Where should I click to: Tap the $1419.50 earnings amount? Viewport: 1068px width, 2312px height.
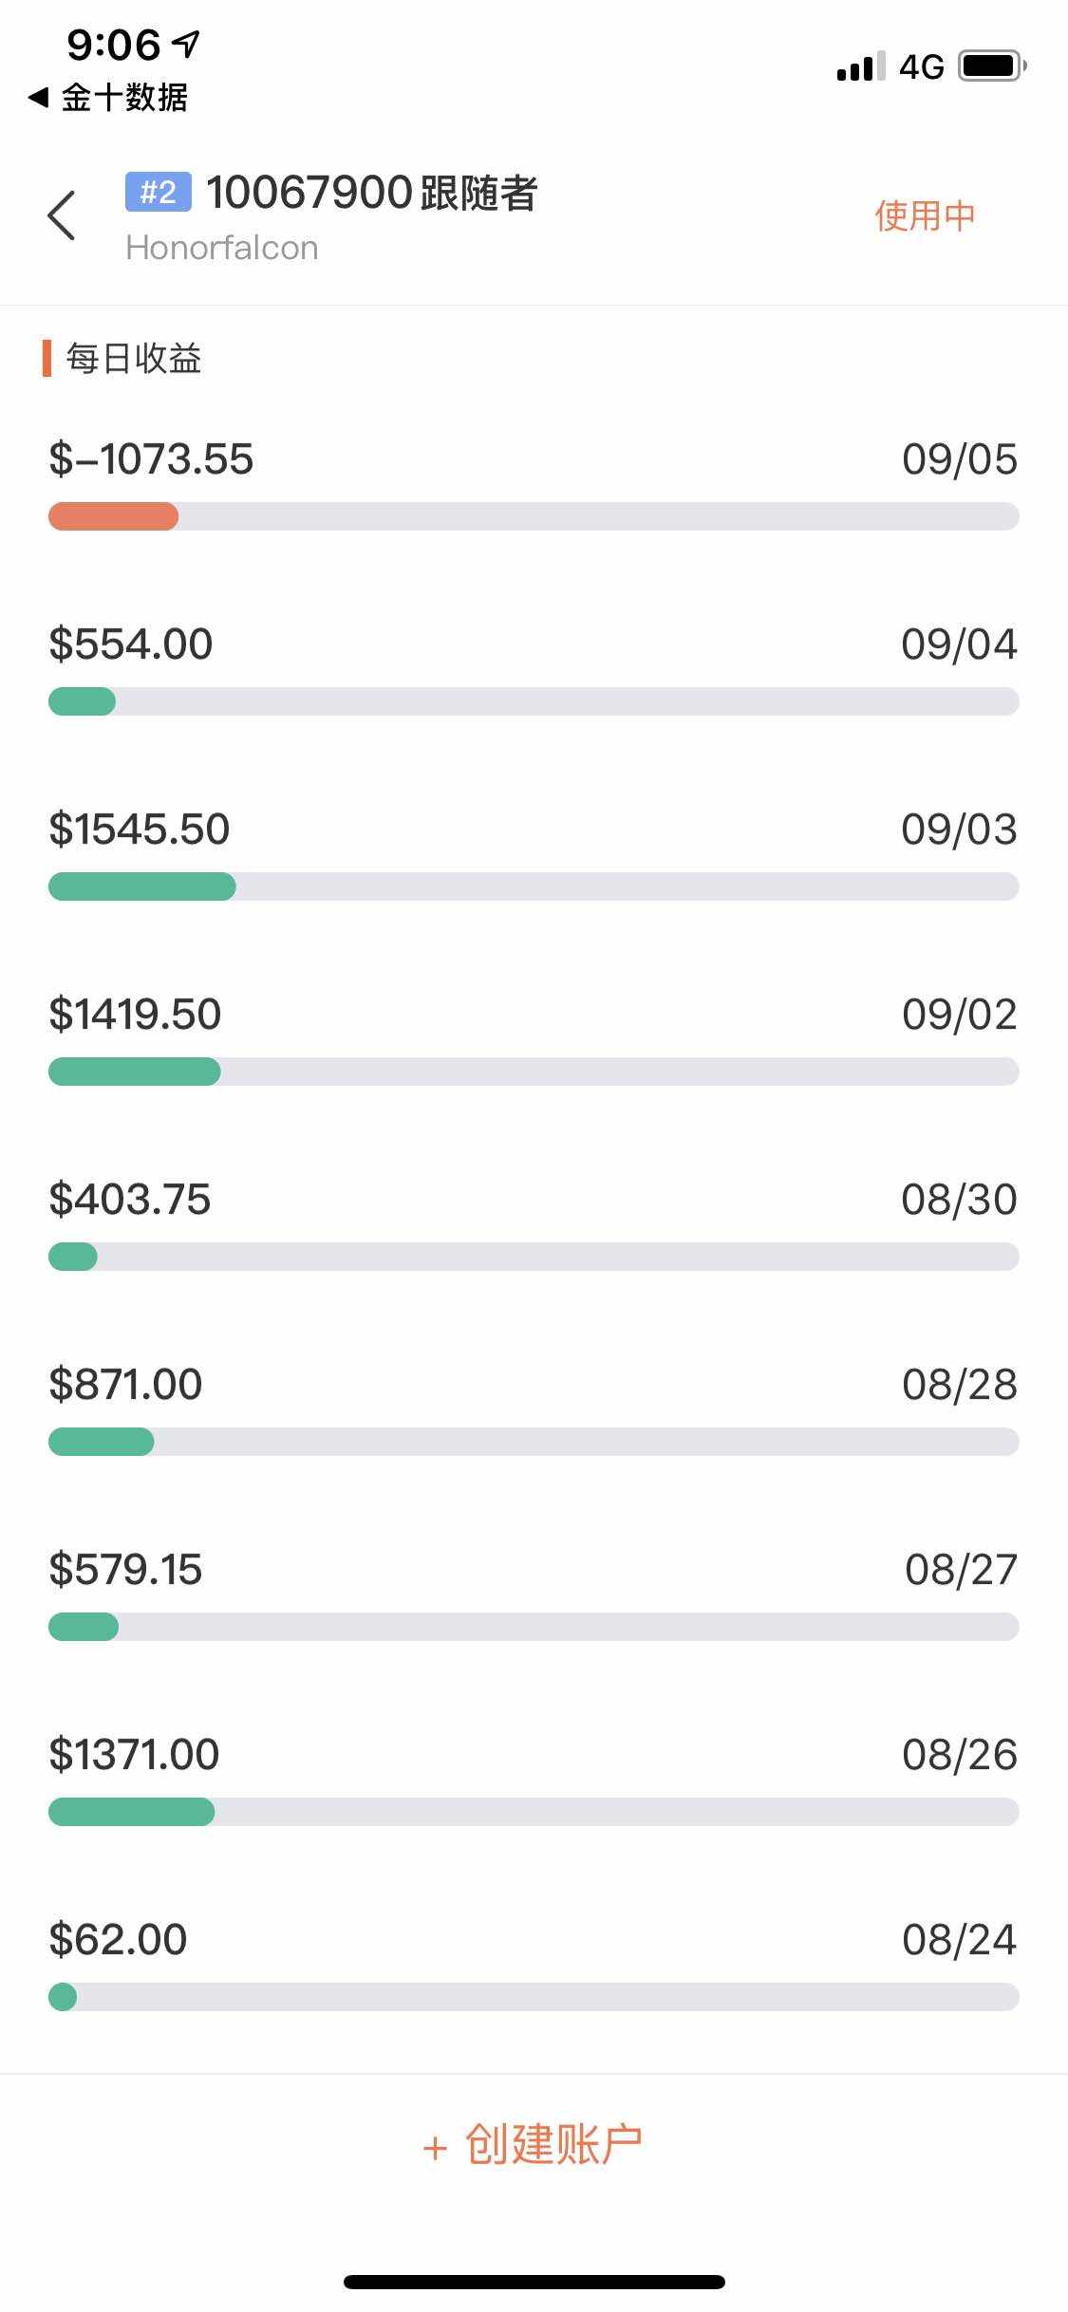point(135,1014)
